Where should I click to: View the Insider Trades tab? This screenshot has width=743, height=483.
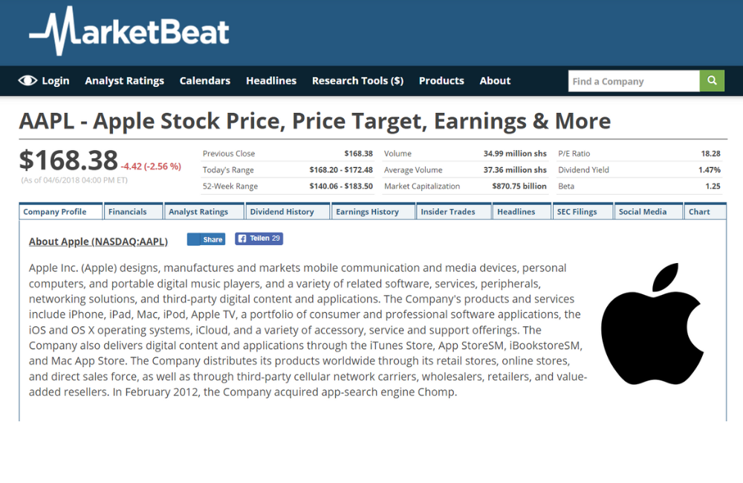tap(447, 212)
